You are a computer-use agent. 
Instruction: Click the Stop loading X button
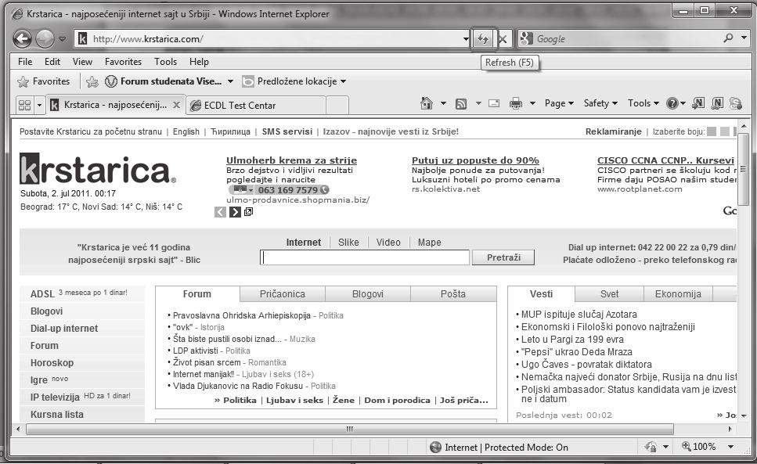tap(503, 39)
